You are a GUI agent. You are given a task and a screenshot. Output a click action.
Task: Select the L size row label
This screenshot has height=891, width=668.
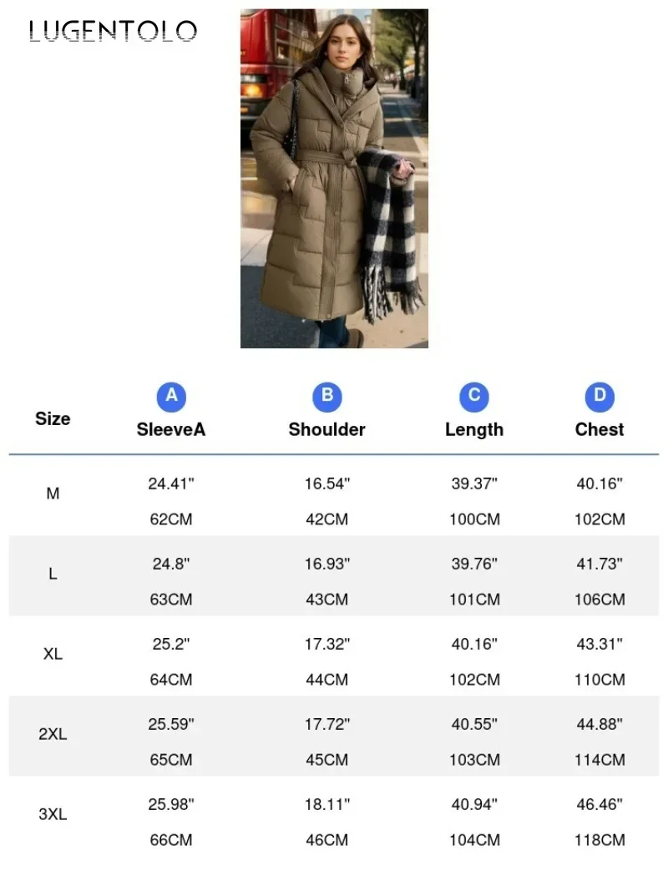point(53,574)
